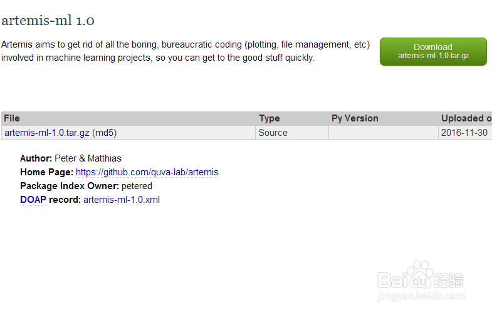Click the Artemis description paragraph
The height and width of the screenshot is (313, 492).
click(186, 51)
